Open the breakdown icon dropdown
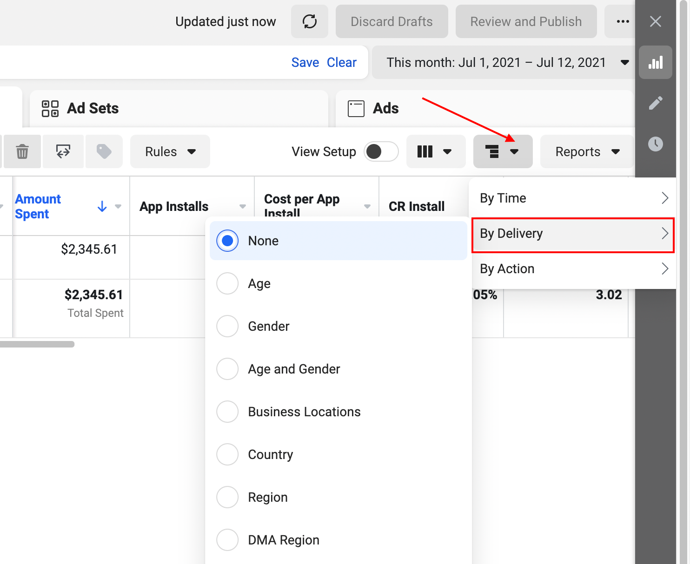The width and height of the screenshot is (690, 564). pyautogui.click(x=503, y=151)
